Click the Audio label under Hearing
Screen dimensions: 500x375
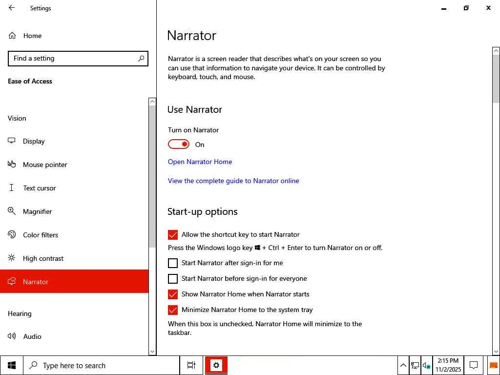coord(32,336)
